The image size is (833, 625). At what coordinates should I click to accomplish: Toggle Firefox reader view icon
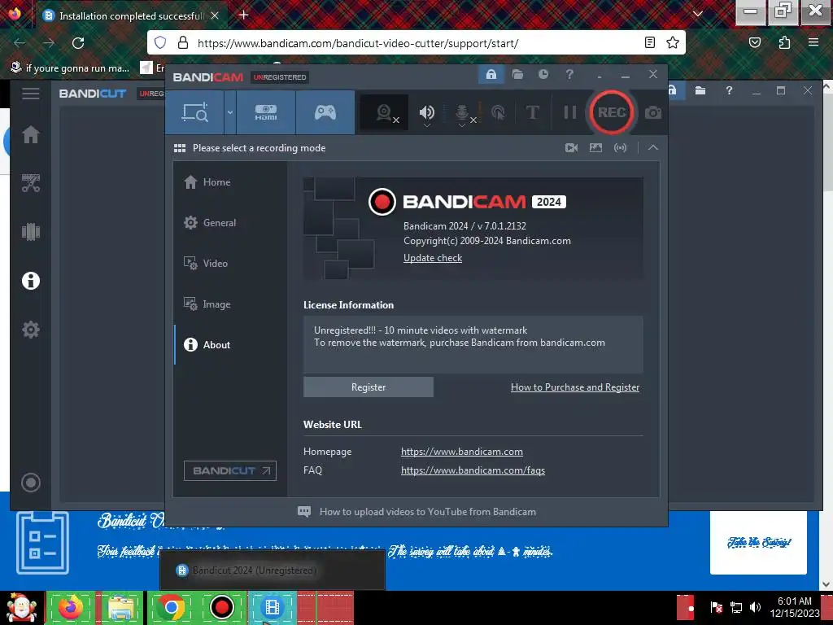(x=649, y=42)
